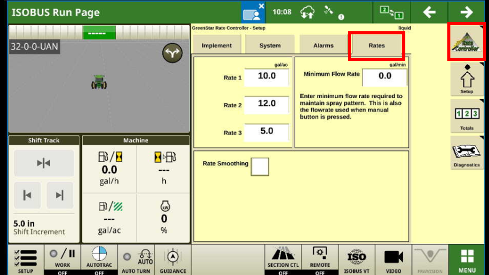Edit the Rate 3 value 5.0
This screenshot has height=275, width=489.
tap(267, 133)
